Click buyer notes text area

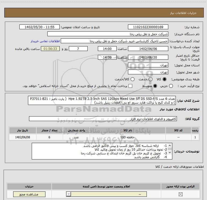pos(102,151)
